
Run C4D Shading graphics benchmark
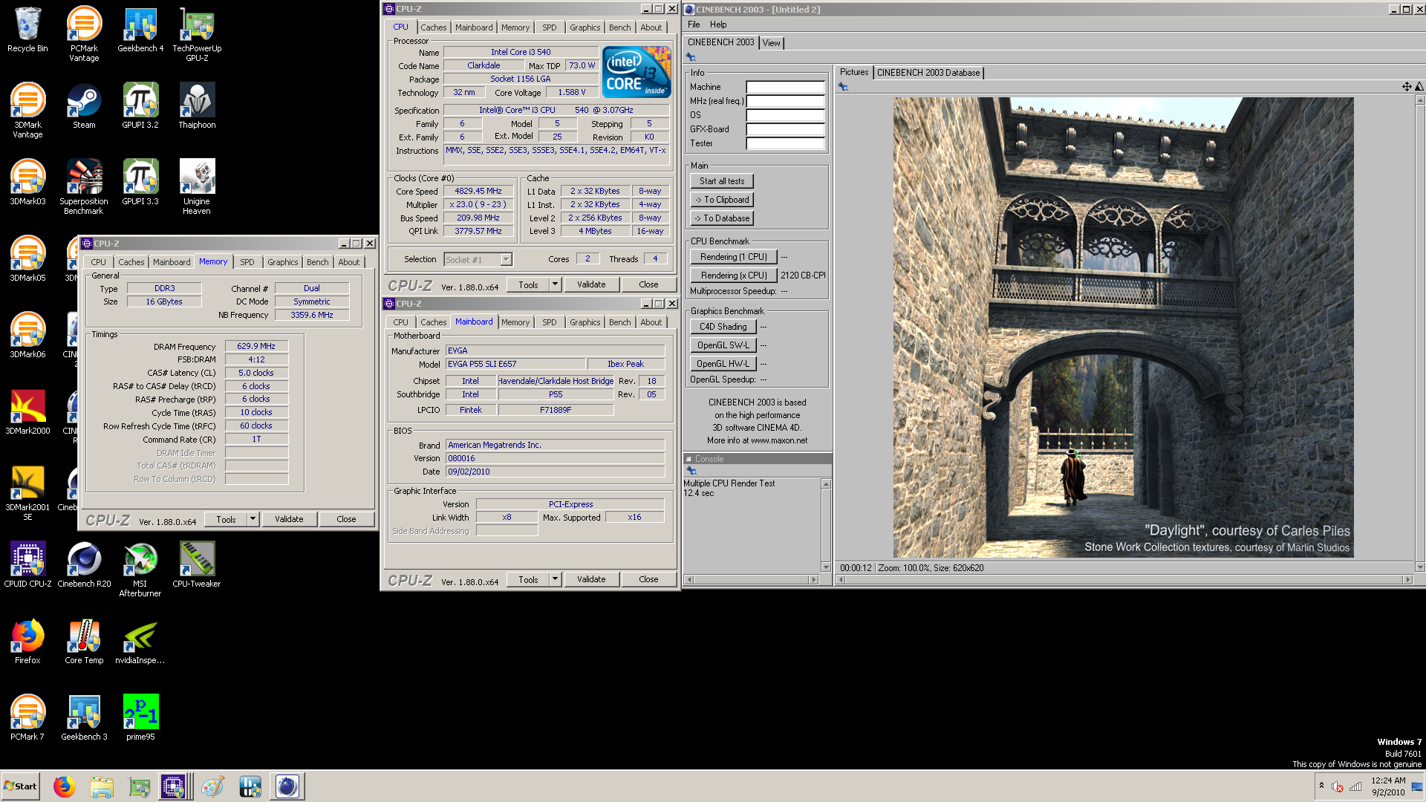pyautogui.click(x=723, y=327)
